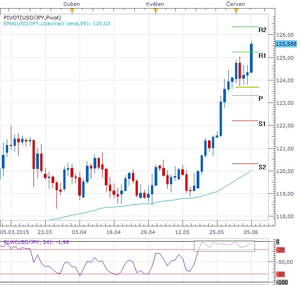This screenshot has height=285, width=301.
Task: Click the current price tag 125,588
Action: coord(286,44)
